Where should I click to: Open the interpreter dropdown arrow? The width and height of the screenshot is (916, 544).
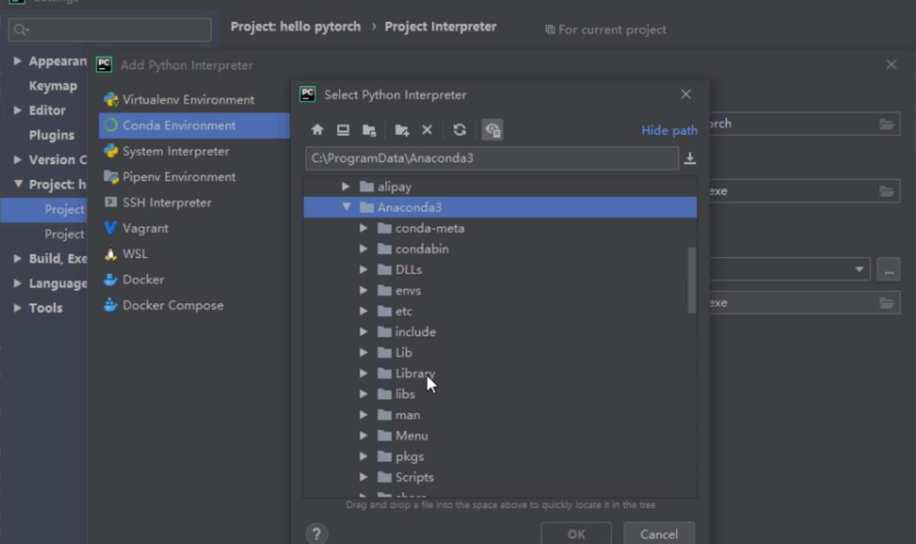pyautogui.click(x=859, y=269)
